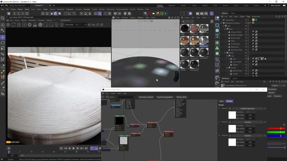
Task: Click the Text spline tool icon
Action: click(x=217, y=36)
